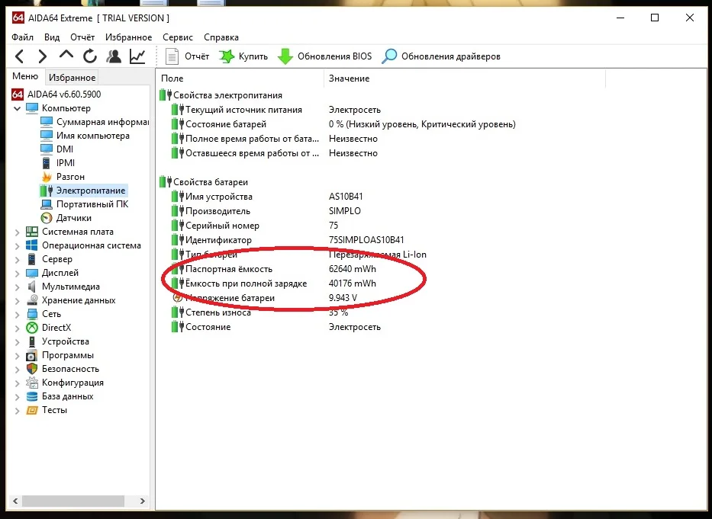Expand the Системная плата node
This screenshot has width=712, height=519.
pos(18,232)
